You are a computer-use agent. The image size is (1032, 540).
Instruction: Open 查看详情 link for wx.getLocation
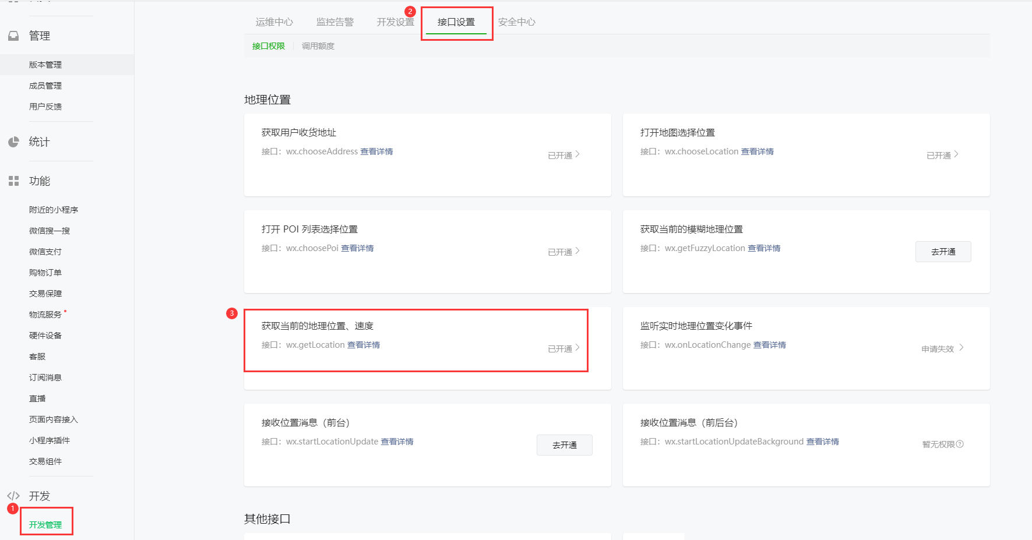(364, 345)
